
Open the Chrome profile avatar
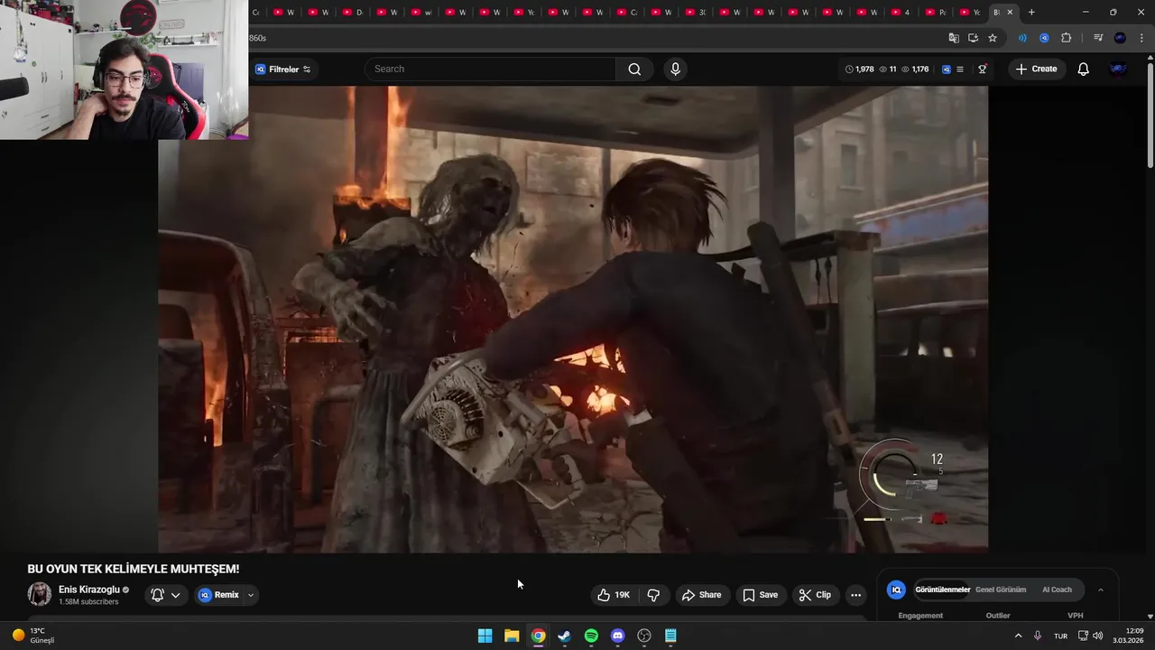tap(1120, 38)
